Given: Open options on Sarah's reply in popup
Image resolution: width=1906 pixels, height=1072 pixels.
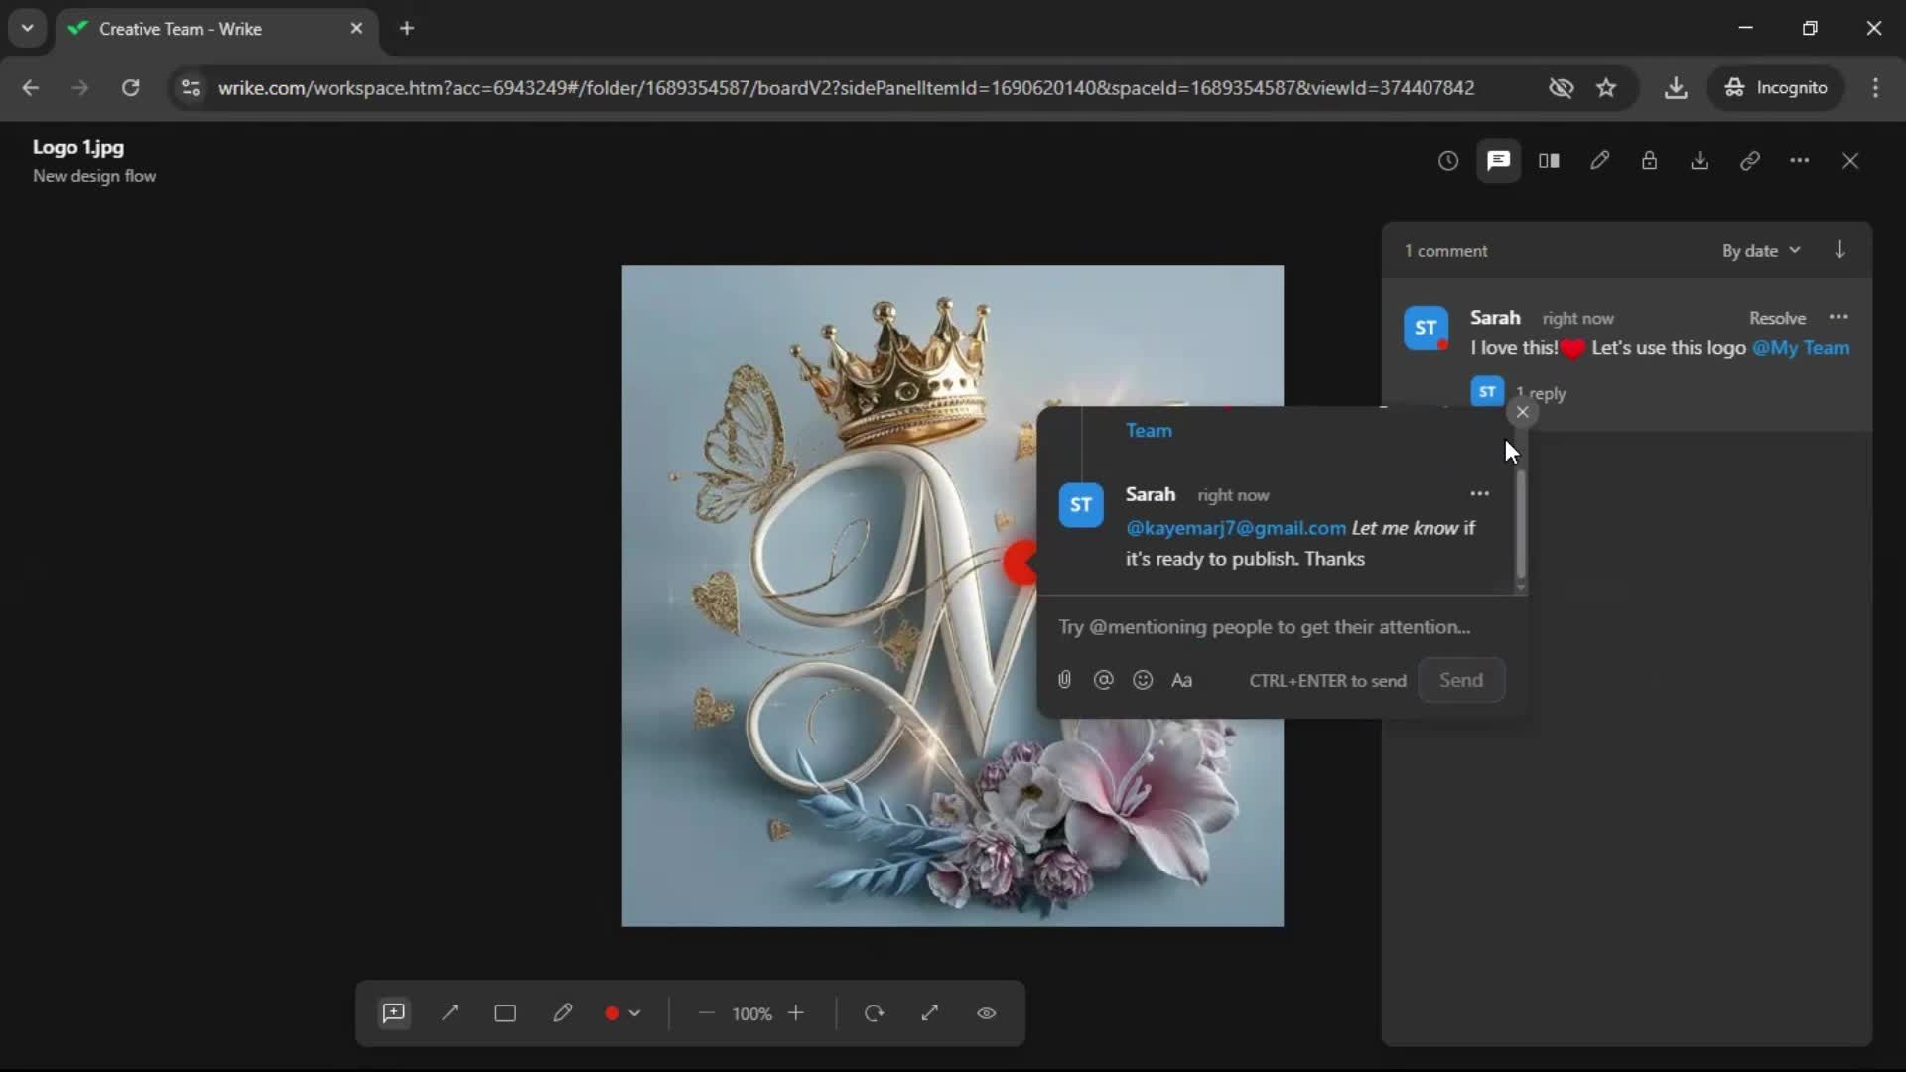Looking at the screenshot, I should coord(1479,494).
